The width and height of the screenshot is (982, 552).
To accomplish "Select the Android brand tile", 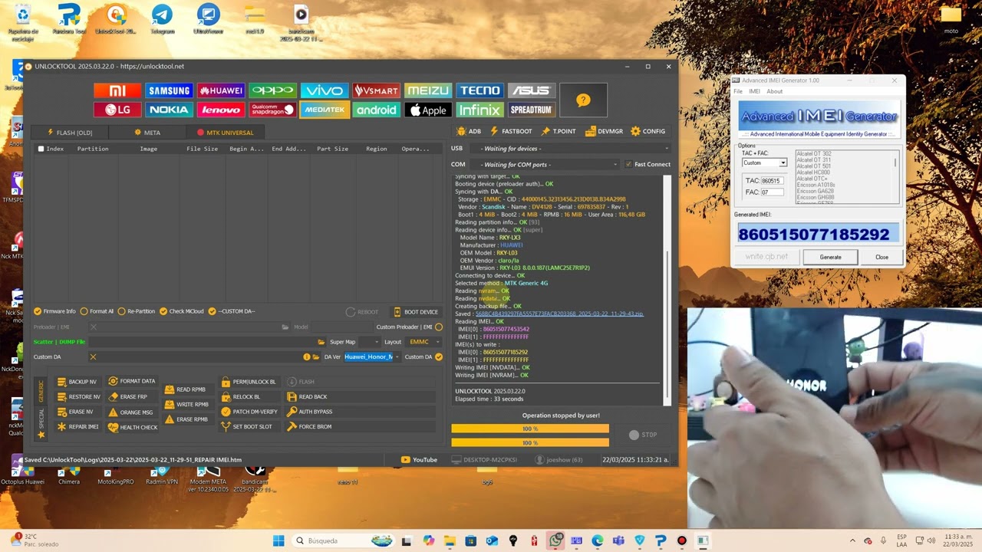I will coord(376,110).
